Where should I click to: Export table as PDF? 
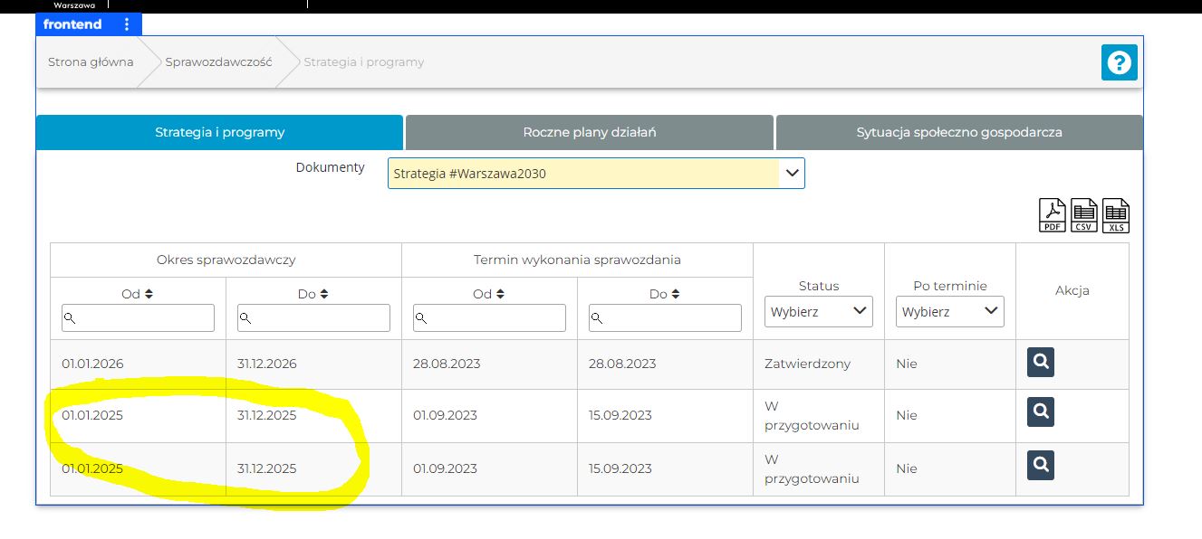tap(1052, 215)
